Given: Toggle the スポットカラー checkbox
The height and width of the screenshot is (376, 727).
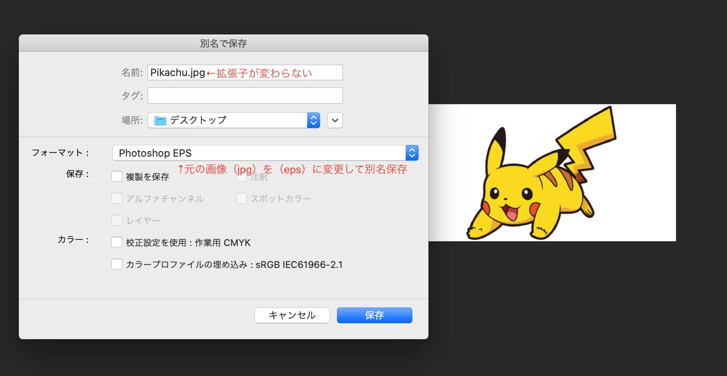Looking at the screenshot, I should click(x=242, y=198).
